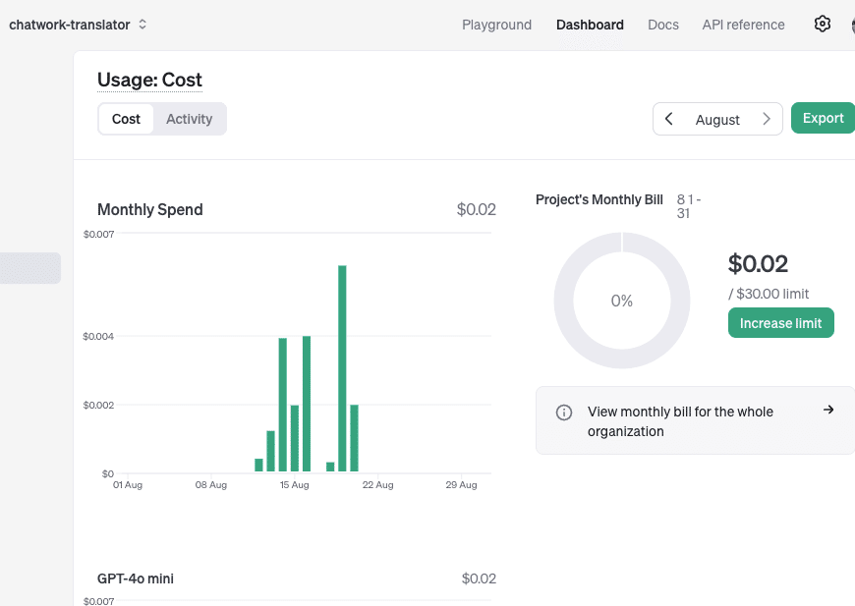
Task: Click the green Export button
Action: point(823,118)
